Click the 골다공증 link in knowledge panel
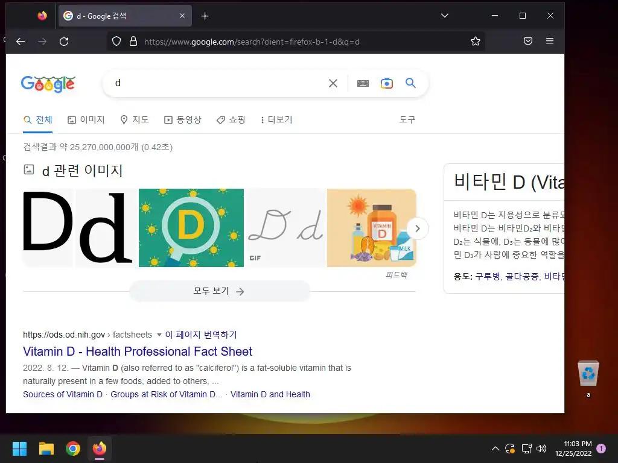 [x=522, y=277]
